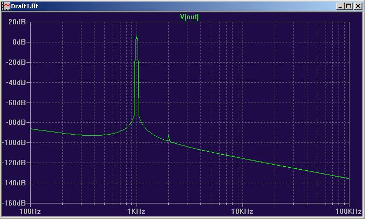Screen dimensions: 365x219
Task: Minimize the Draft1.fft window
Action: pos(340,6)
